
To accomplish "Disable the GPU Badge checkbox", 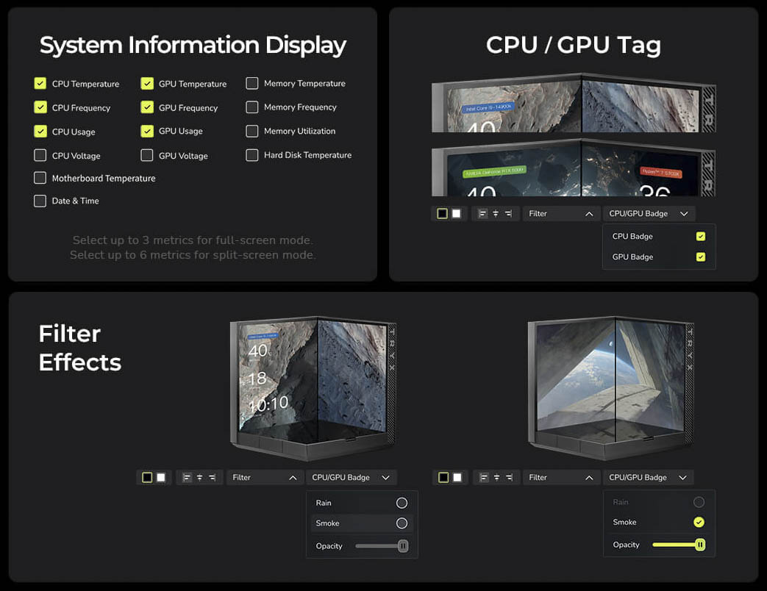I will [x=700, y=257].
